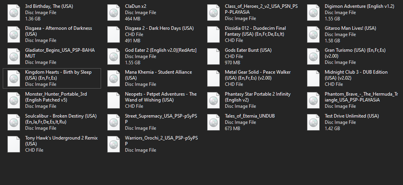Click the God Eater 2 RedArtz disc icon
The image size is (403, 185).
114,56
